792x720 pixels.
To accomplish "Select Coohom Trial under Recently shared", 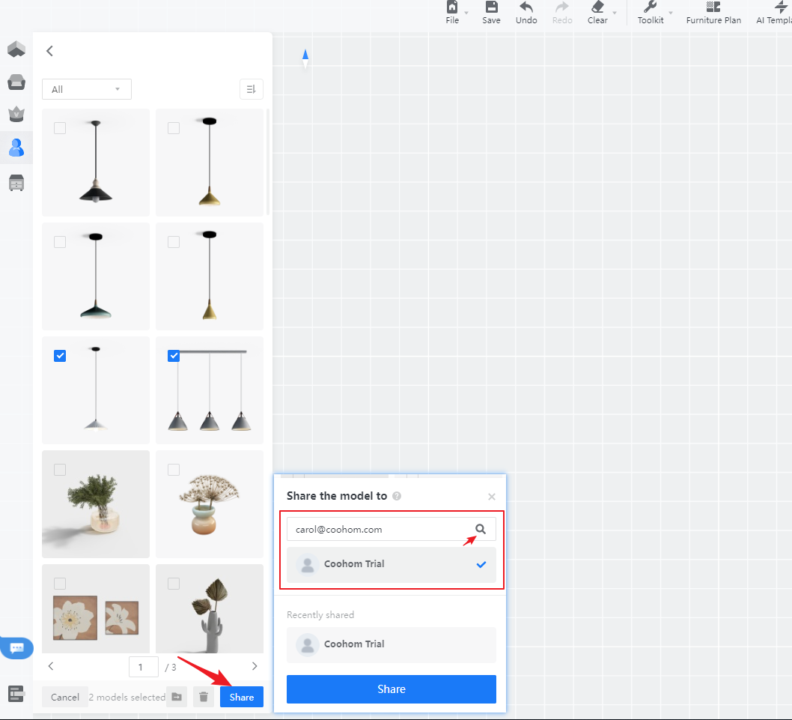I will (x=392, y=644).
